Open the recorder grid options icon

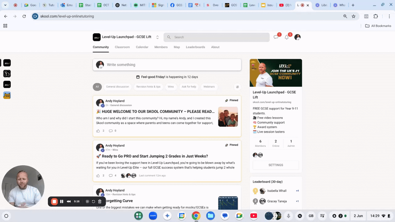tap(88, 201)
